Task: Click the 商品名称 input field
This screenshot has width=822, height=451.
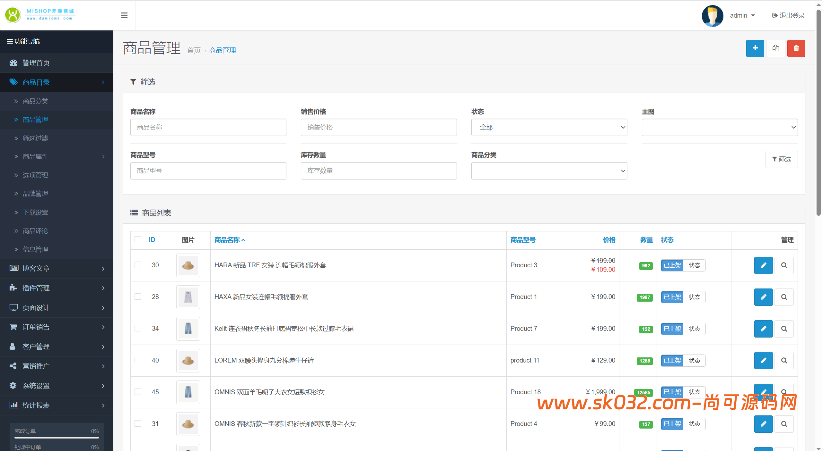Action: [x=208, y=127]
